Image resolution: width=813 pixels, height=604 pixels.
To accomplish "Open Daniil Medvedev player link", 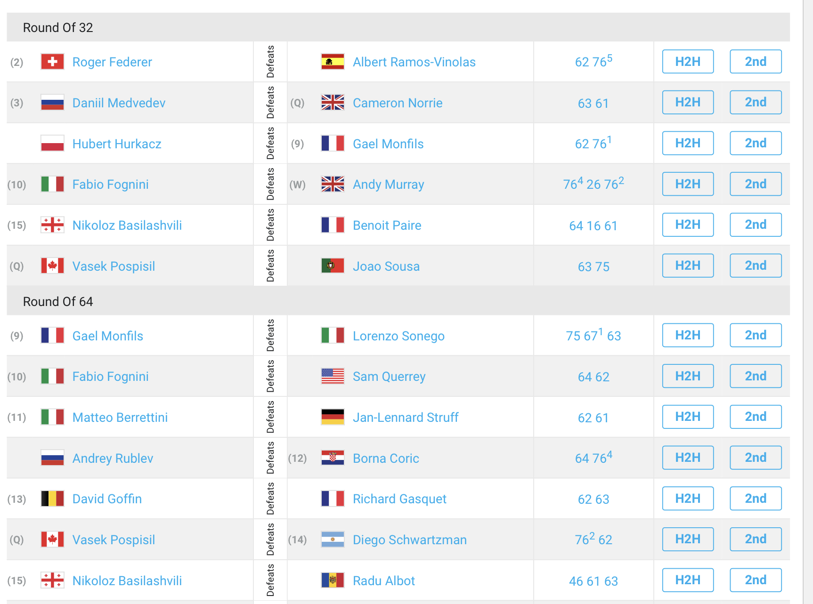I will tap(119, 103).
